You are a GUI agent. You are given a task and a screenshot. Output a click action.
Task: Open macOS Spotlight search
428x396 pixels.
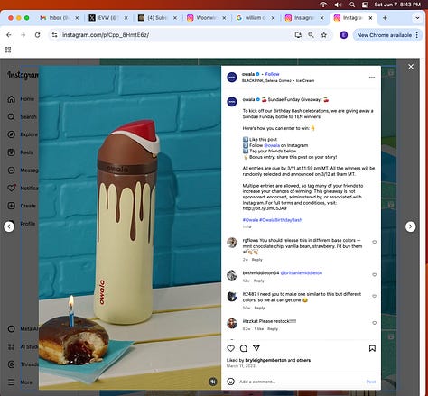pos(352,5)
